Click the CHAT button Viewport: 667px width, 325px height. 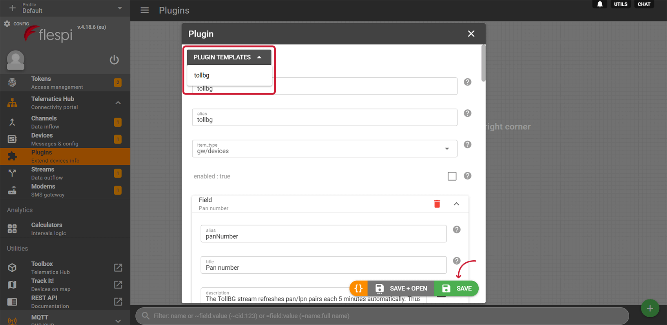(644, 4)
